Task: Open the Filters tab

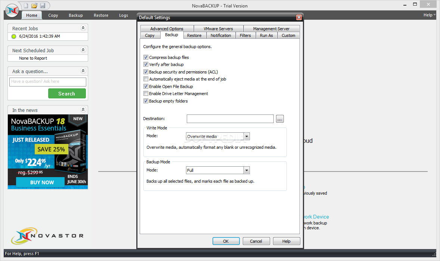Action: (245, 35)
